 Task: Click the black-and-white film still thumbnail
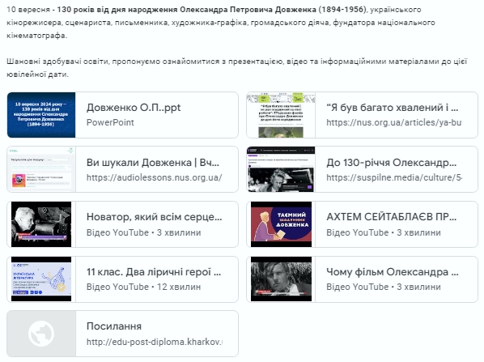pos(281,279)
